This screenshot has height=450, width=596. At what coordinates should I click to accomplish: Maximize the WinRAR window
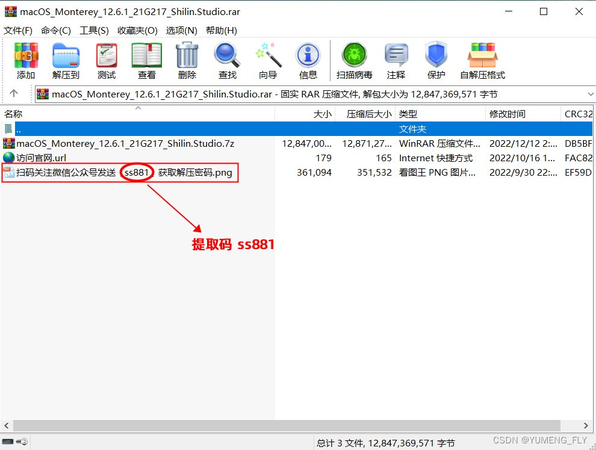[544, 11]
